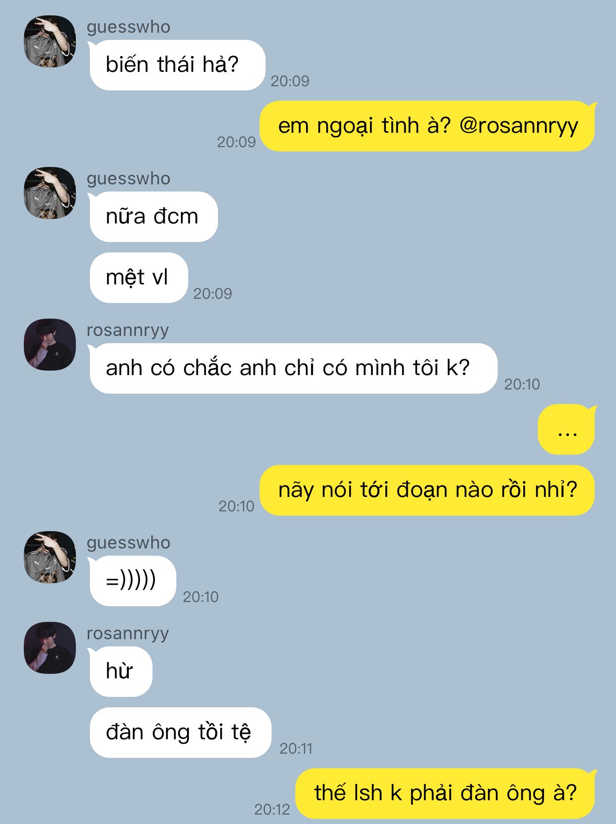Tap the 'nãy nói tới đoạn nào rồi nhỉ?' bubble
Viewport: 616px width, 824px height.
pos(428,491)
